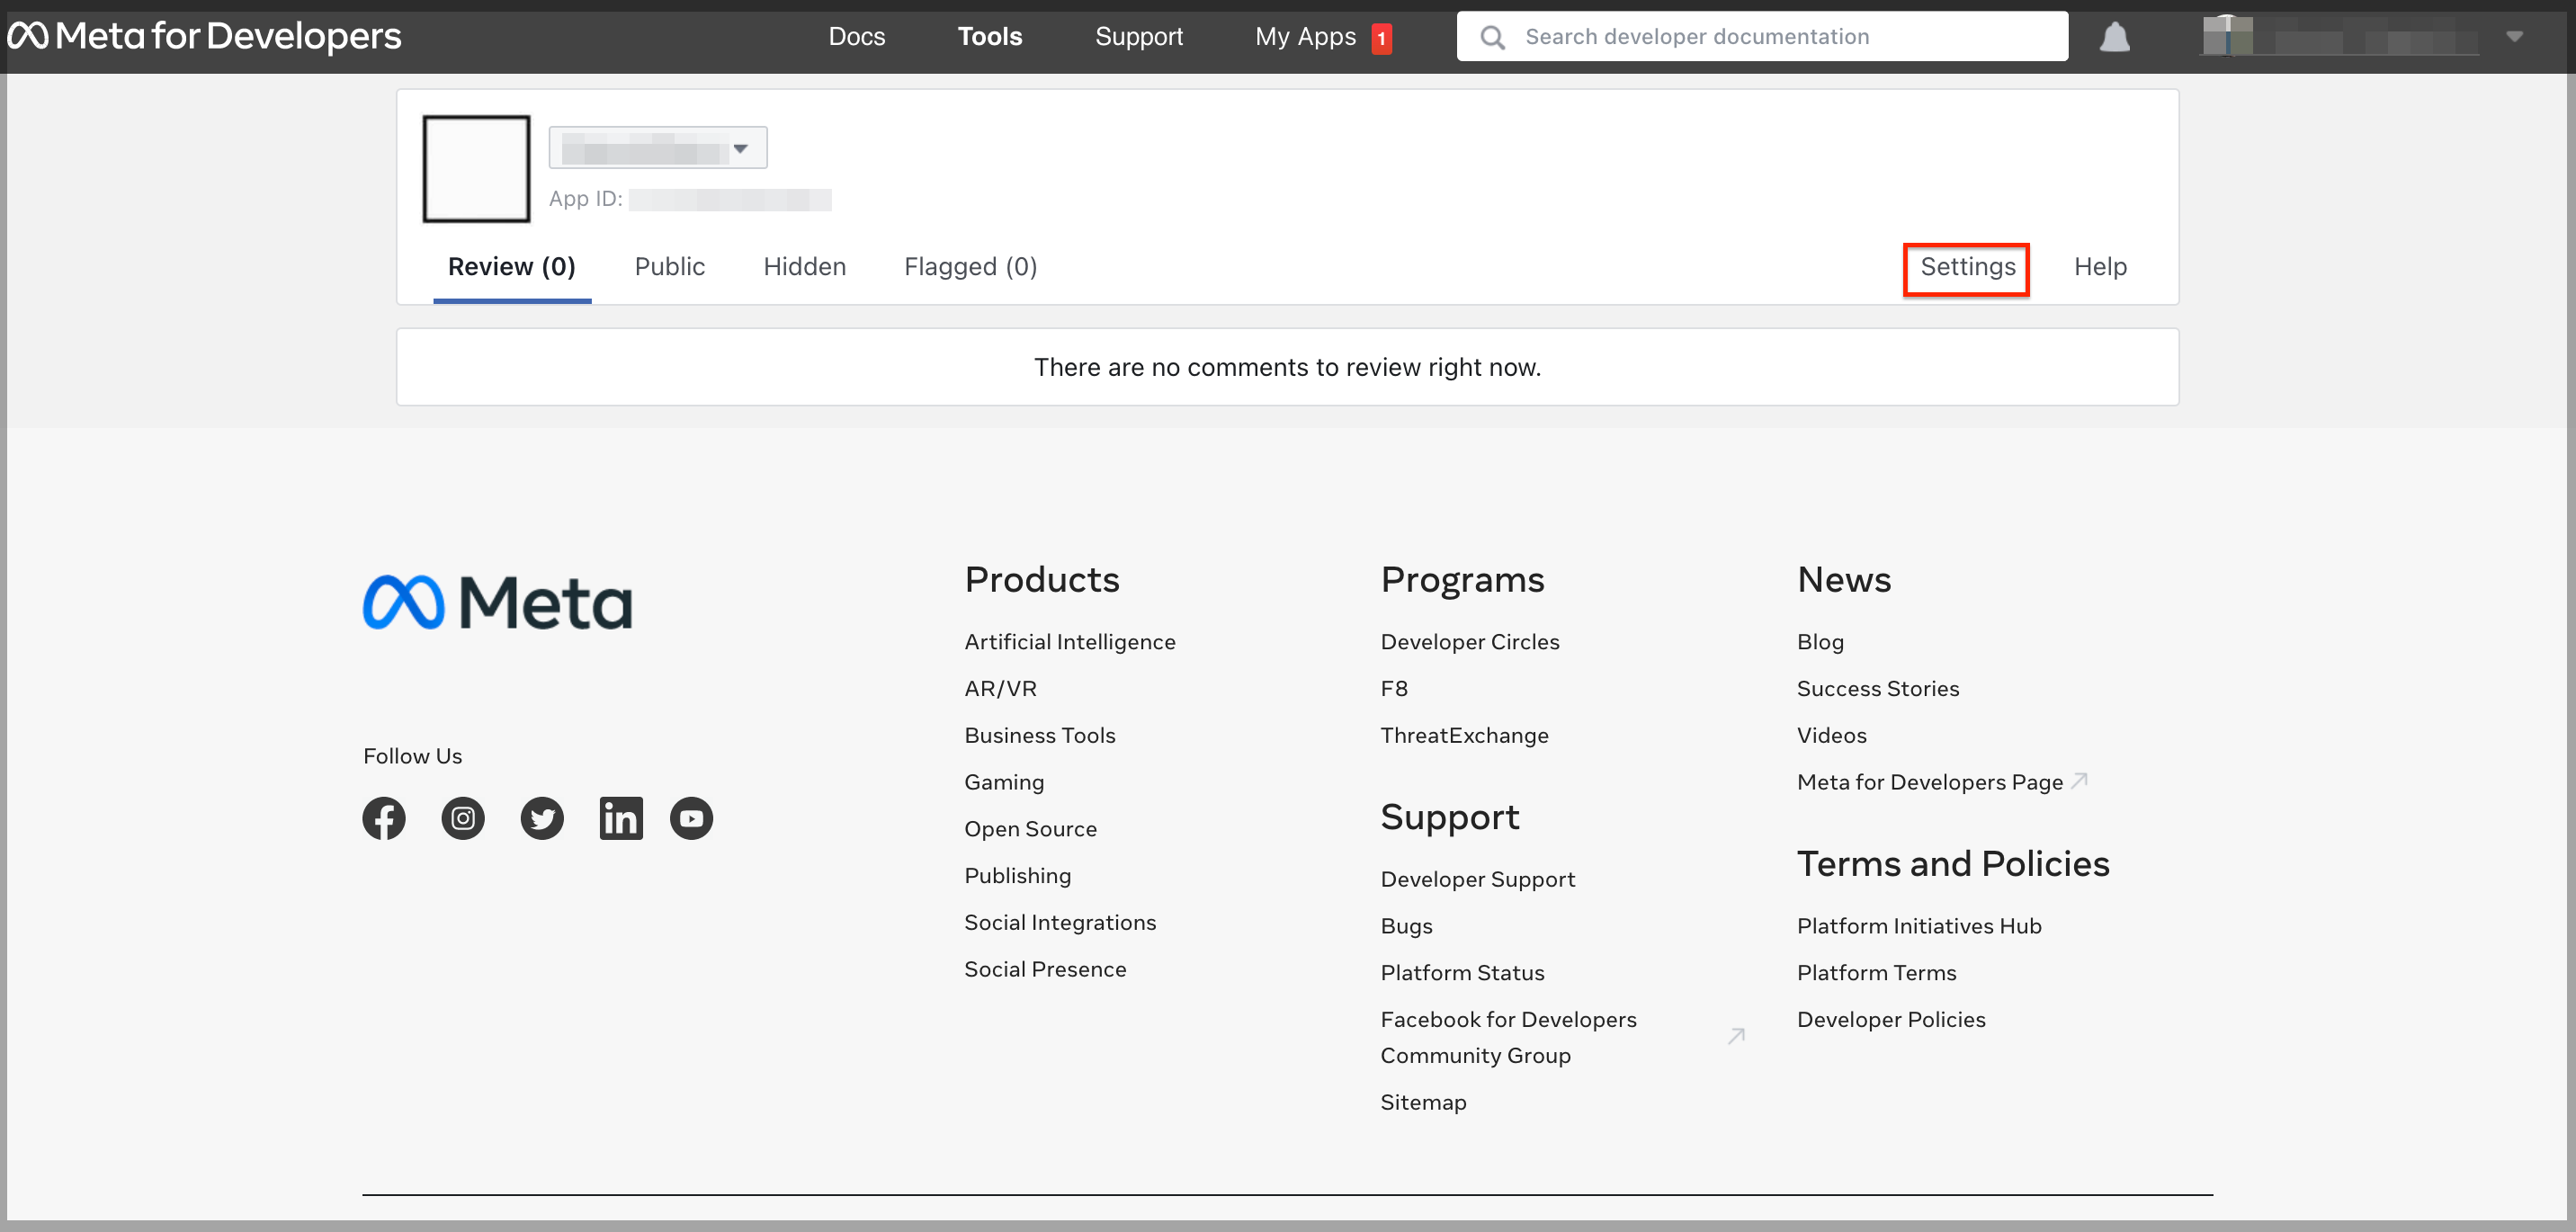Viewport: 2576px width, 1232px height.
Task: Open the Settings tab
Action: point(1967,267)
